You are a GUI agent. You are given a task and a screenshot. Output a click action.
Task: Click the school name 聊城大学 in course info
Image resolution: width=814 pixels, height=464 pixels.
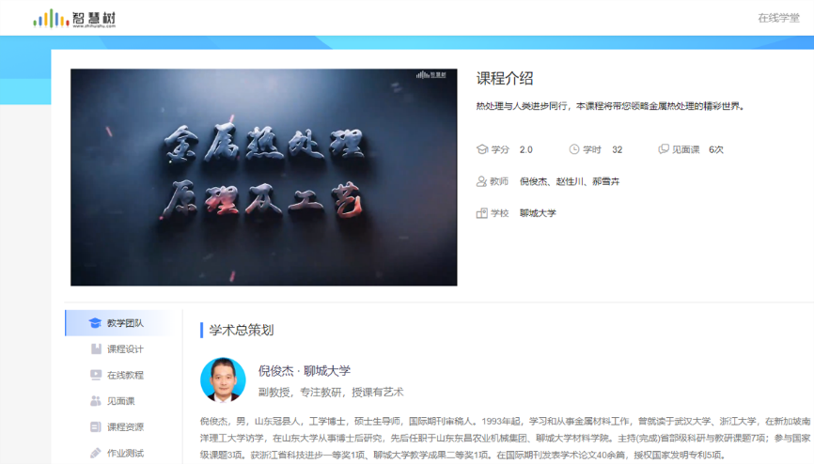coord(538,213)
